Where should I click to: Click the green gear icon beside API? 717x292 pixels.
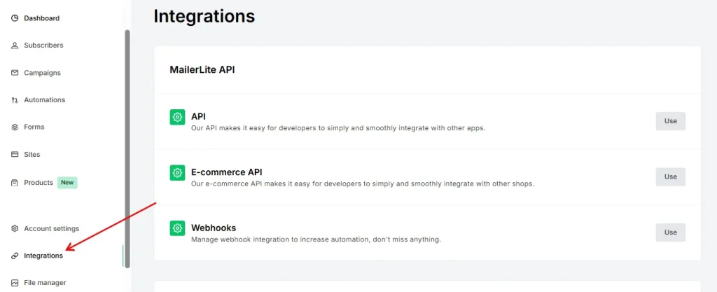coord(178,117)
